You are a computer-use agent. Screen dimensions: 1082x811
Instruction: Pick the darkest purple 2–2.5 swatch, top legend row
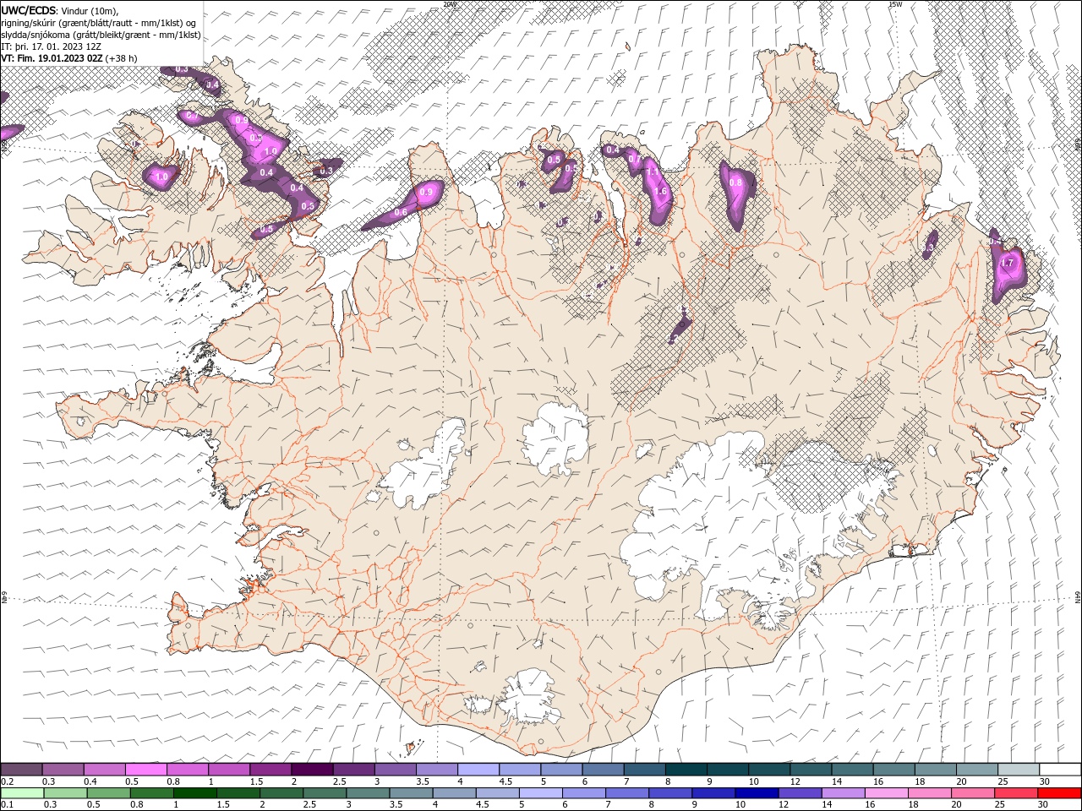[312, 769]
